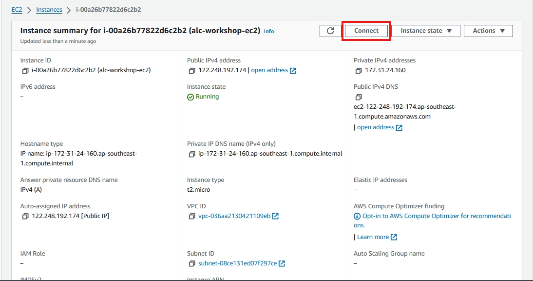The height and width of the screenshot is (281, 533).
Task: Click Learn more about Compute Optimizer
Action: tap(373, 237)
